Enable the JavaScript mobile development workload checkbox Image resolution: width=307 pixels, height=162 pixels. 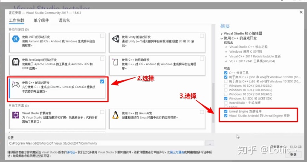[x=102, y=59]
